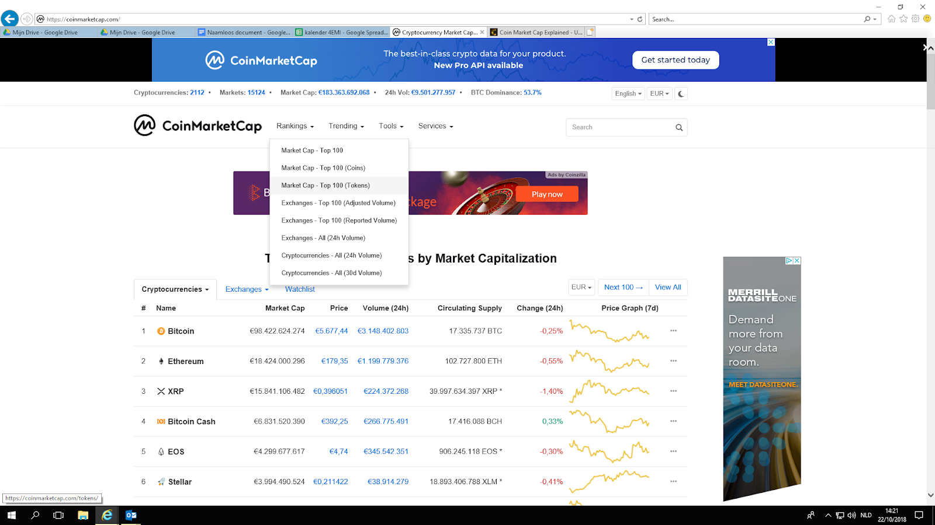Select Market Cap - Top 100
This screenshot has height=525, width=935.
[x=339, y=150]
